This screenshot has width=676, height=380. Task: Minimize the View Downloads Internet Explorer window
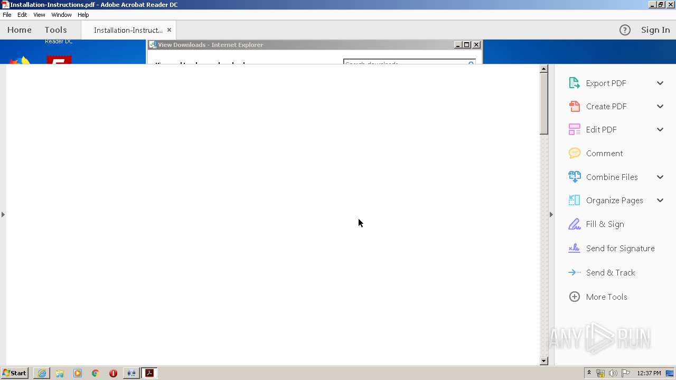tap(458, 45)
